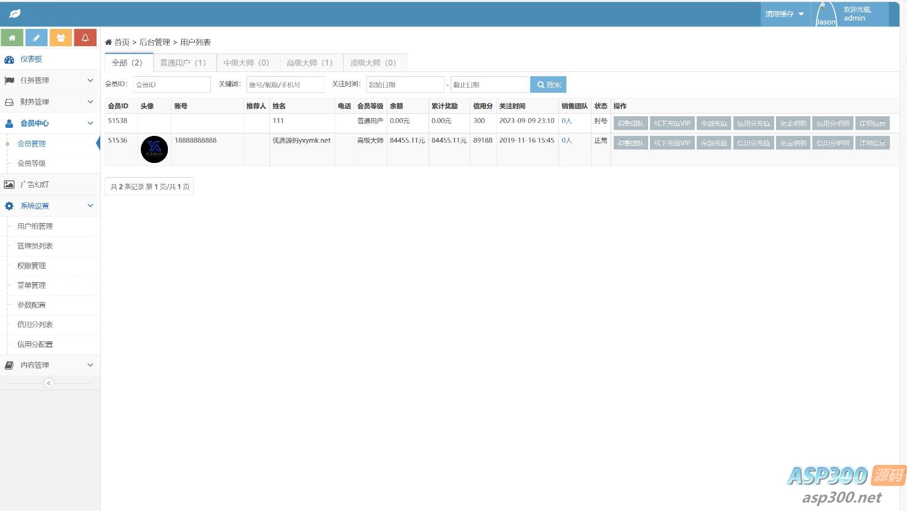
Task: Click 信用分充值 for member 51536
Action: click(753, 143)
